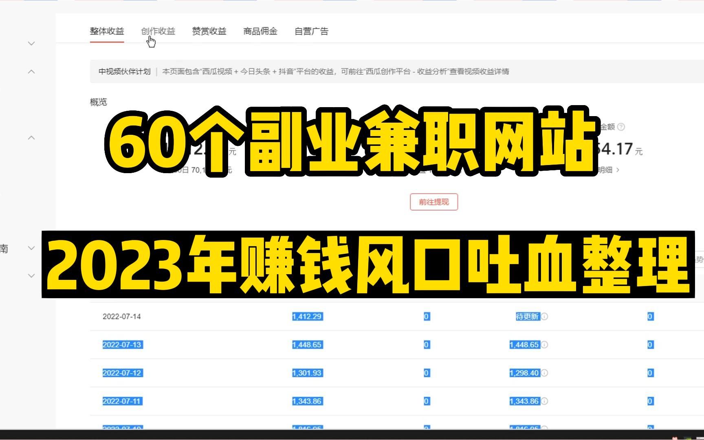Click the help icon beside 金额
704x440 pixels.
[621, 127]
